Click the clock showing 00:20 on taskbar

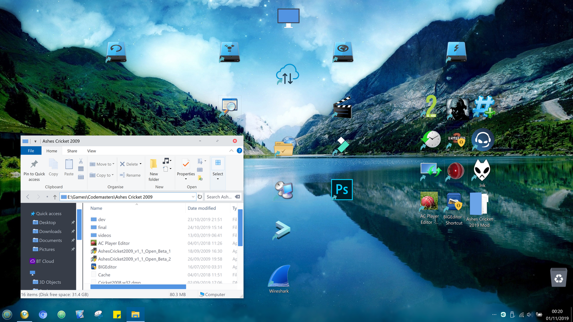[x=557, y=311]
